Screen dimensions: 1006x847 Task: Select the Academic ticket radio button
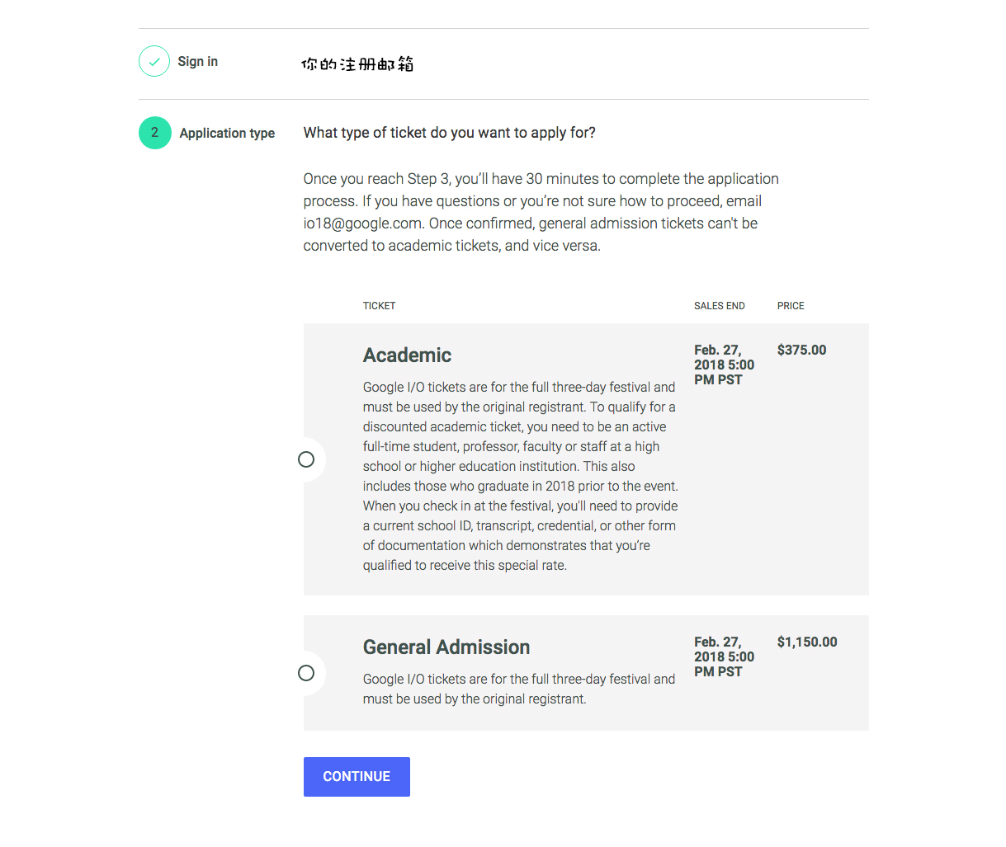[x=306, y=459]
